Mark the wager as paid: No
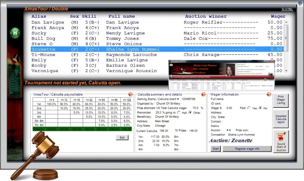Image resolution: width=304 pixels, height=181 pixels. (261, 108)
